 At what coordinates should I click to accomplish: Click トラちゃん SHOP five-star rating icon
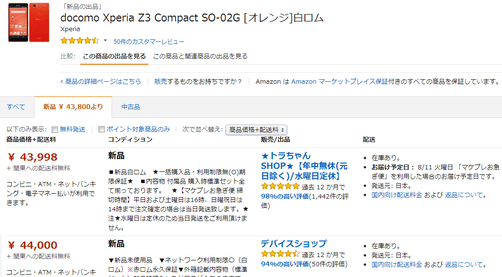click(280, 186)
